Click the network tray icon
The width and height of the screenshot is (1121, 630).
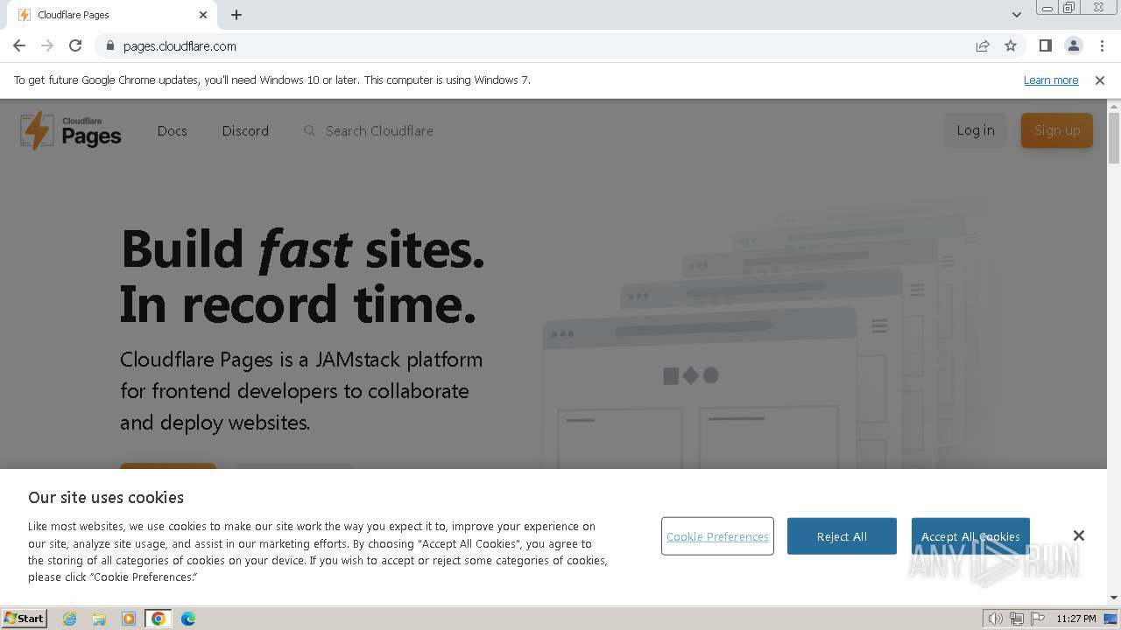(x=1016, y=619)
